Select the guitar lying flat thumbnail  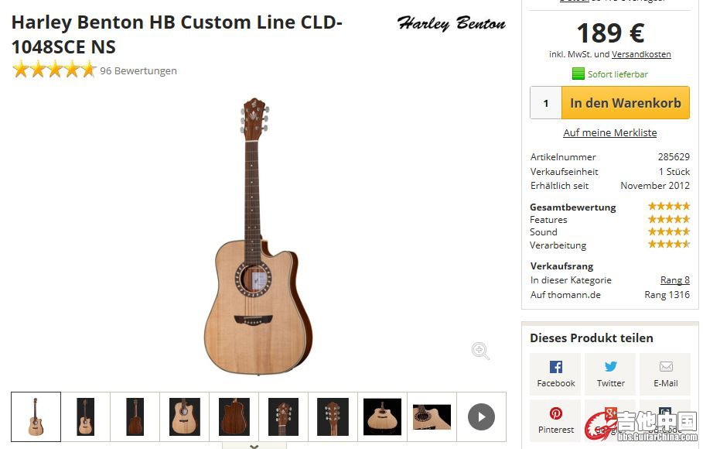click(382, 416)
